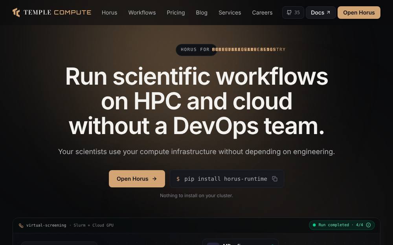Click the virtual-screening workflow icon
Image resolution: width=393 pixels, height=245 pixels.
coord(21,225)
